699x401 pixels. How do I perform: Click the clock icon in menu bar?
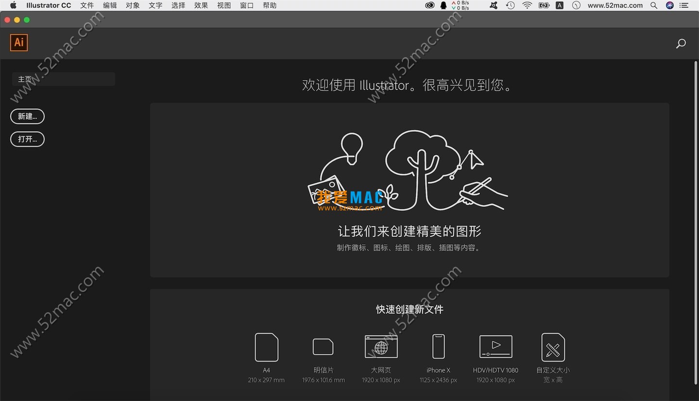(576, 5)
